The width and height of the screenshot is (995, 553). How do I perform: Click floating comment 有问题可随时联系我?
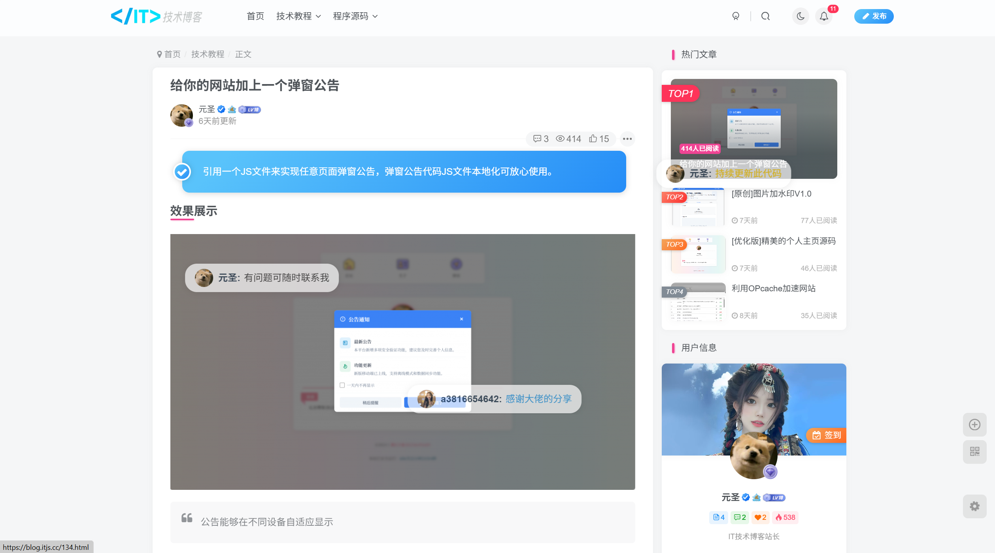click(x=262, y=278)
